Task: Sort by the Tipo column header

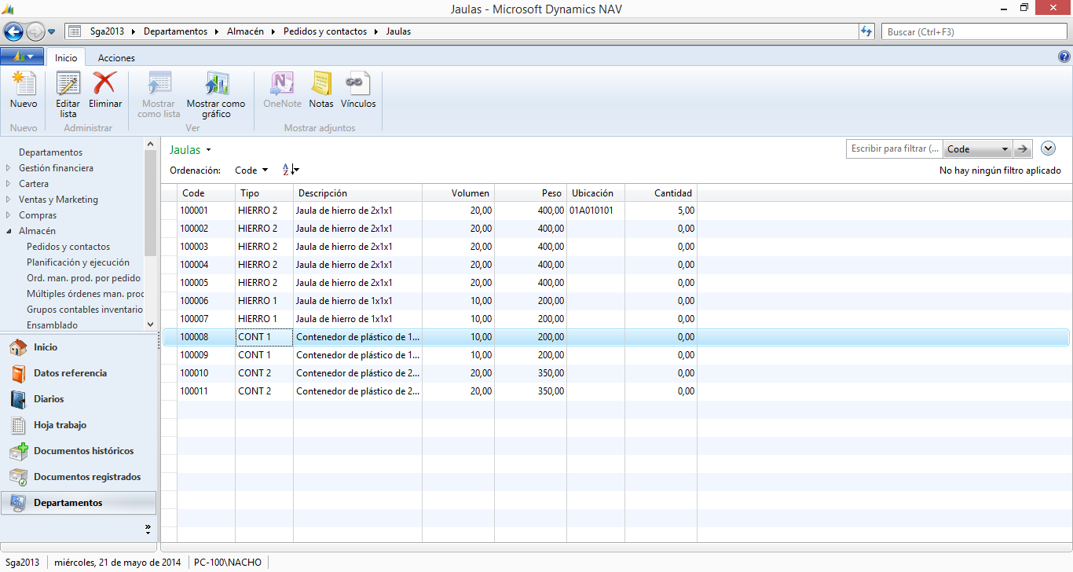Action: 264,193
